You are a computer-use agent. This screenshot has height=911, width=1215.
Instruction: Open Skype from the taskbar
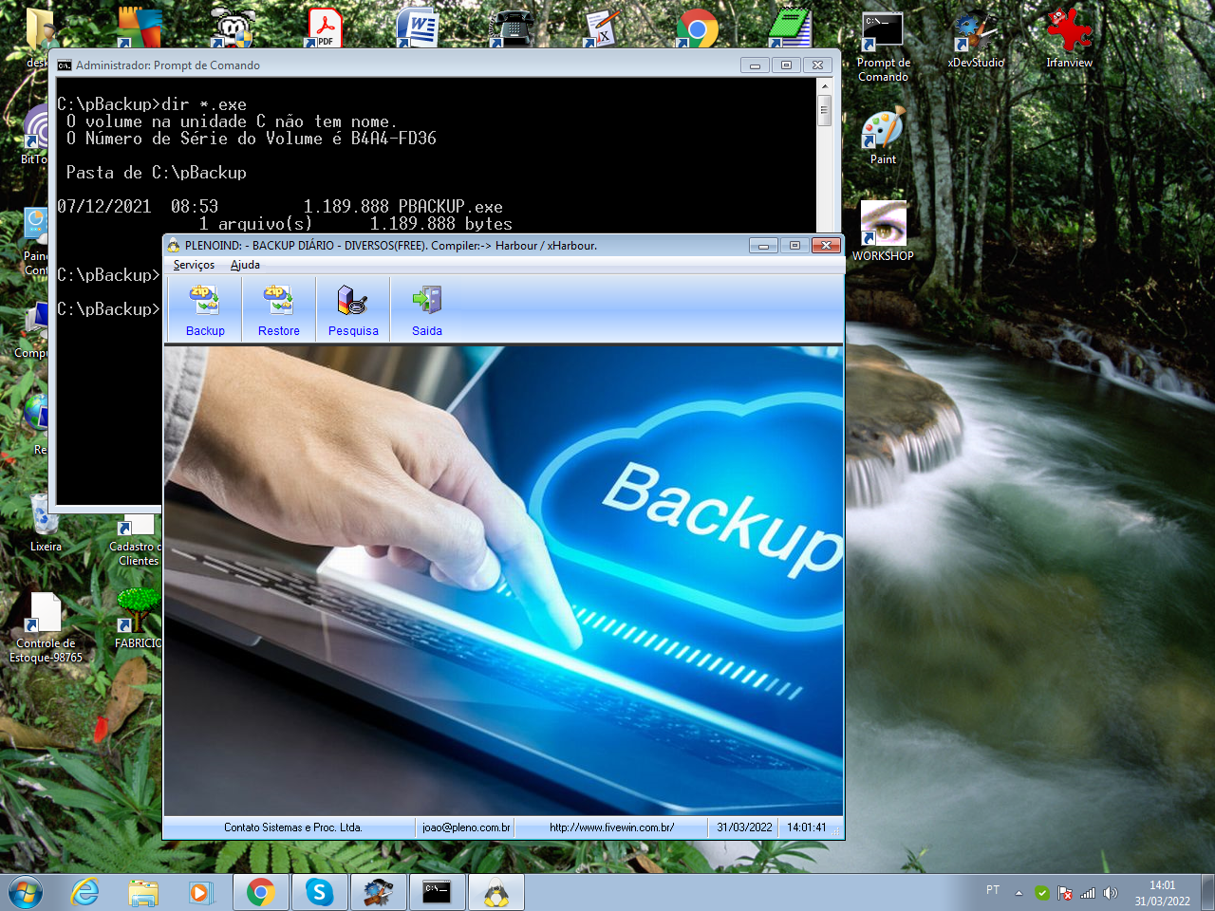[x=319, y=892]
